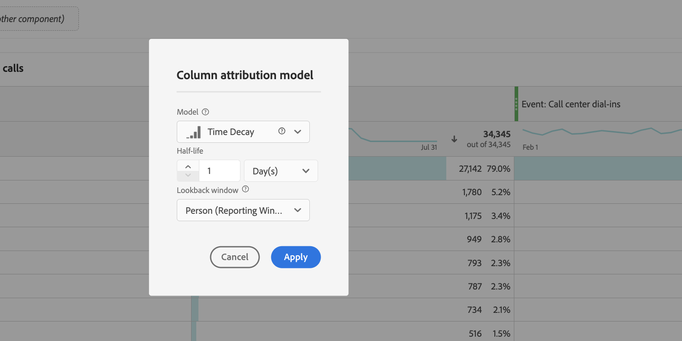Click the help icon beside Lookback window

[245, 189]
